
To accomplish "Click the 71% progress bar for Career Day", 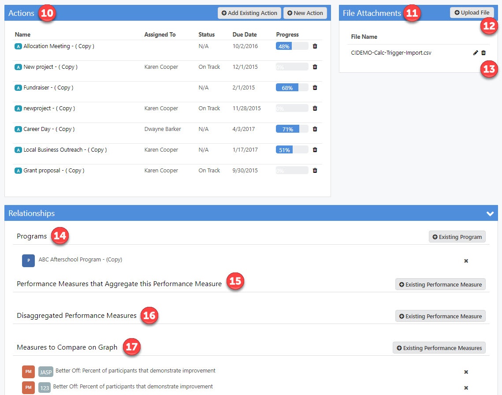I will pyautogui.click(x=292, y=129).
